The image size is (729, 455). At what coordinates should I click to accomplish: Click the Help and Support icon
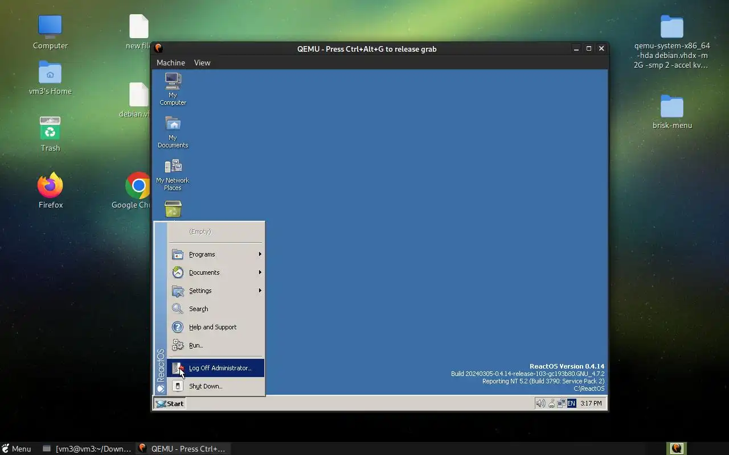pyautogui.click(x=178, y=327)
